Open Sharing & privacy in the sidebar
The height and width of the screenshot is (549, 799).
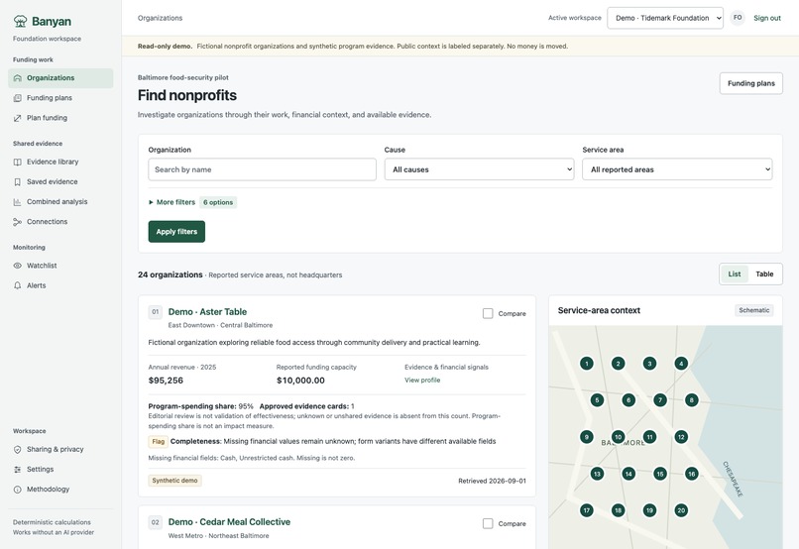coord(60,449)
